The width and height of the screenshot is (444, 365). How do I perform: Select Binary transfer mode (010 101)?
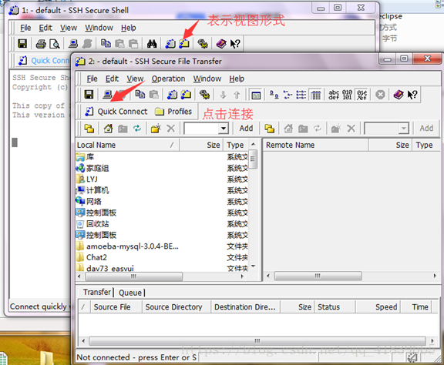347,95
